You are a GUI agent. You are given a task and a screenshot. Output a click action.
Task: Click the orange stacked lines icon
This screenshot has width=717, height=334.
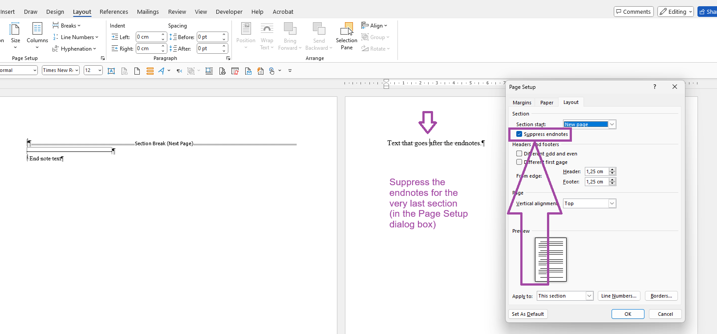[x=150, y=71]
